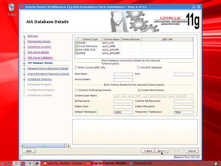Click the Host Name input field

[x=123, y=74]
